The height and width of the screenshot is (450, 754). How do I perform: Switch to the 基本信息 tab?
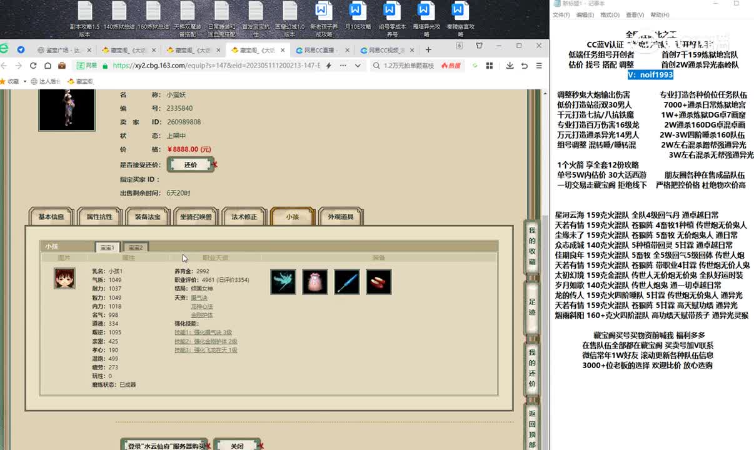tap(51, 217)
